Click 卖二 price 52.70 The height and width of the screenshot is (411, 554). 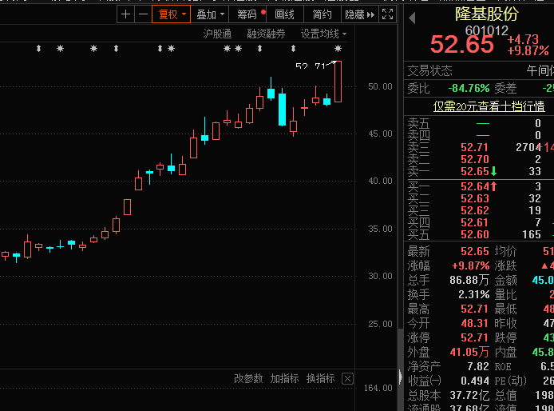coord(474,159)
